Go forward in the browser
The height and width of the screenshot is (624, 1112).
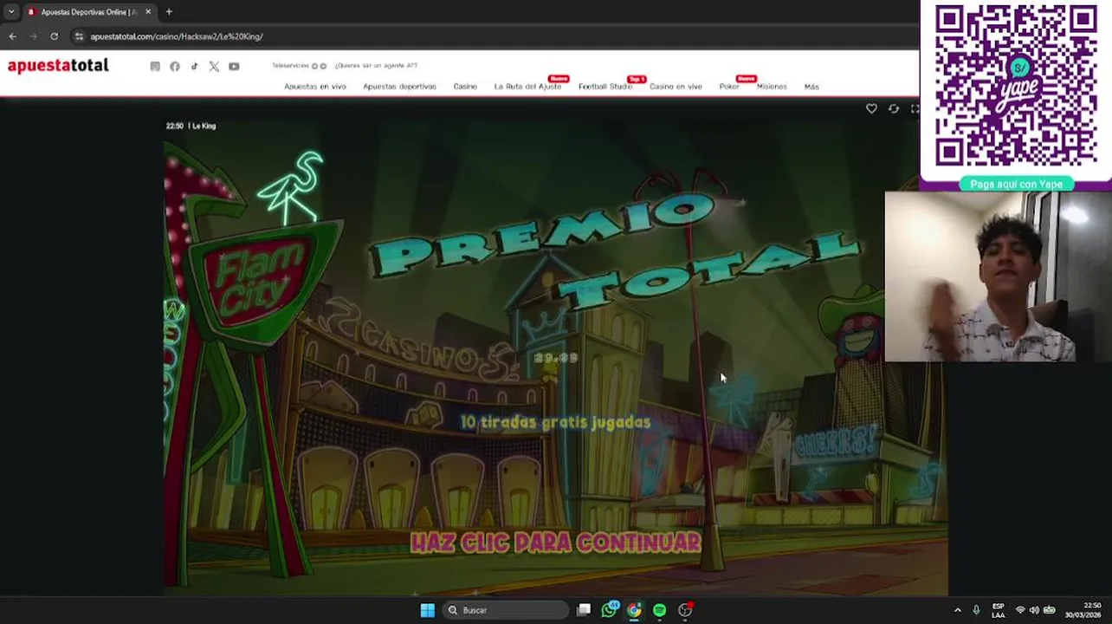pos(33,36)
